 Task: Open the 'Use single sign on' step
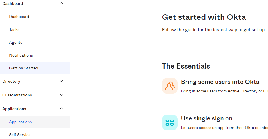coord(206,118)
